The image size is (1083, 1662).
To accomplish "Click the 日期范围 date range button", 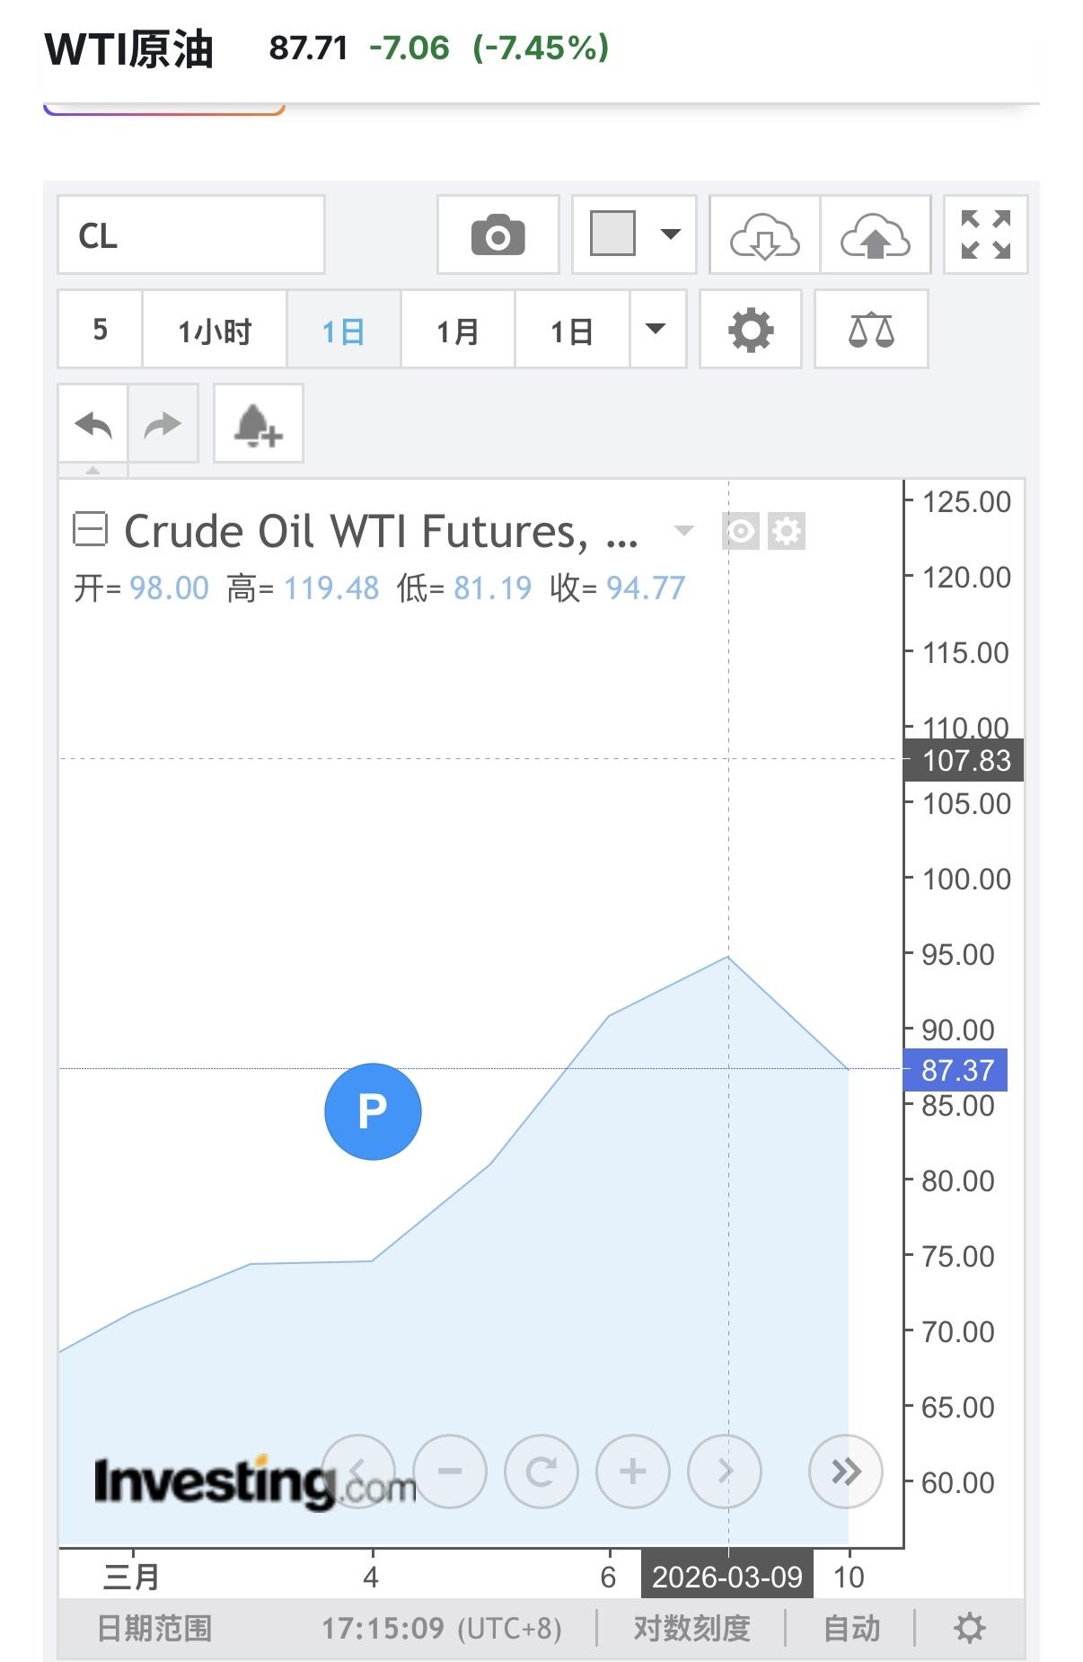I will coord(154,1628).
